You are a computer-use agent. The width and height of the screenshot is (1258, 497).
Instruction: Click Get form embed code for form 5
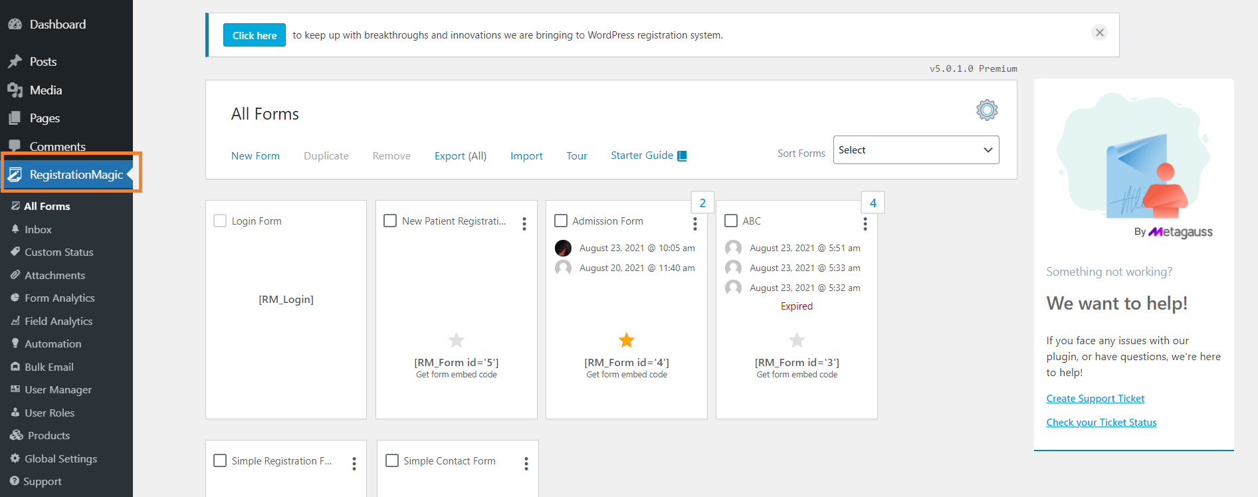457,375
